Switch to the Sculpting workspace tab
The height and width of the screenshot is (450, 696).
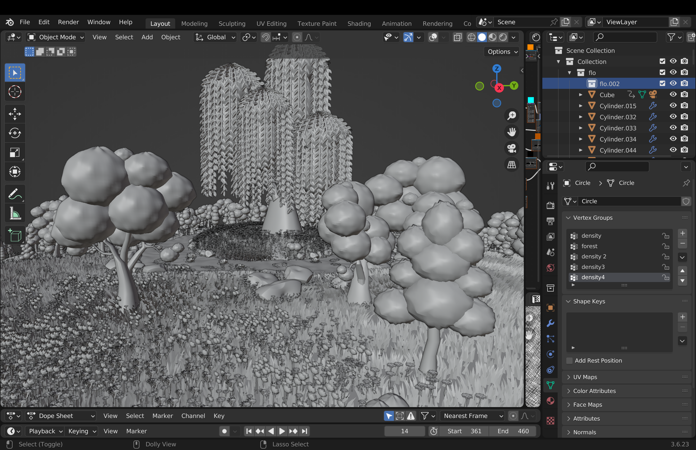click(232, 23)
